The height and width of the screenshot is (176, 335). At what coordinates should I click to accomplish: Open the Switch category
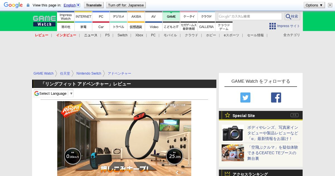(x=122, y=35)
